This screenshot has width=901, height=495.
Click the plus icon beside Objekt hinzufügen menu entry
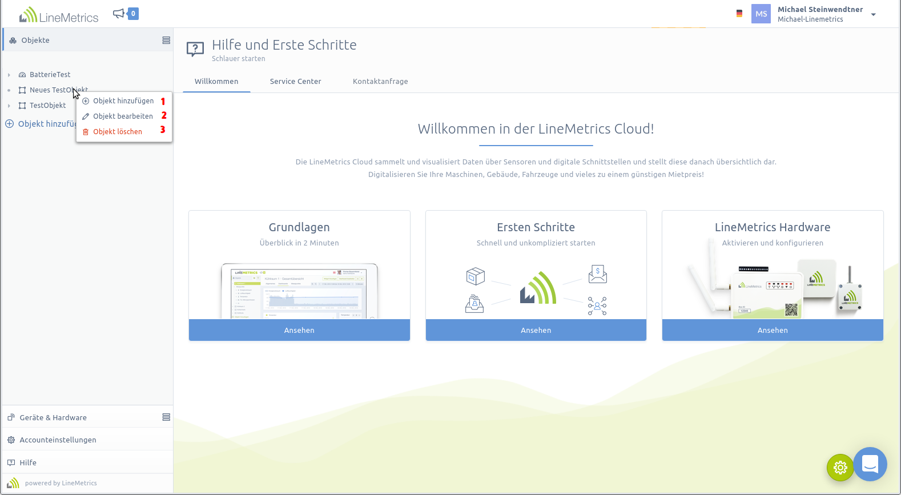(x=86, y=101)
